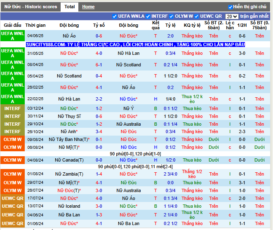Click score 4-1 of 26/02/25 match
The height and width of the screenshot is (230, 273).
[x=99, y=87]
